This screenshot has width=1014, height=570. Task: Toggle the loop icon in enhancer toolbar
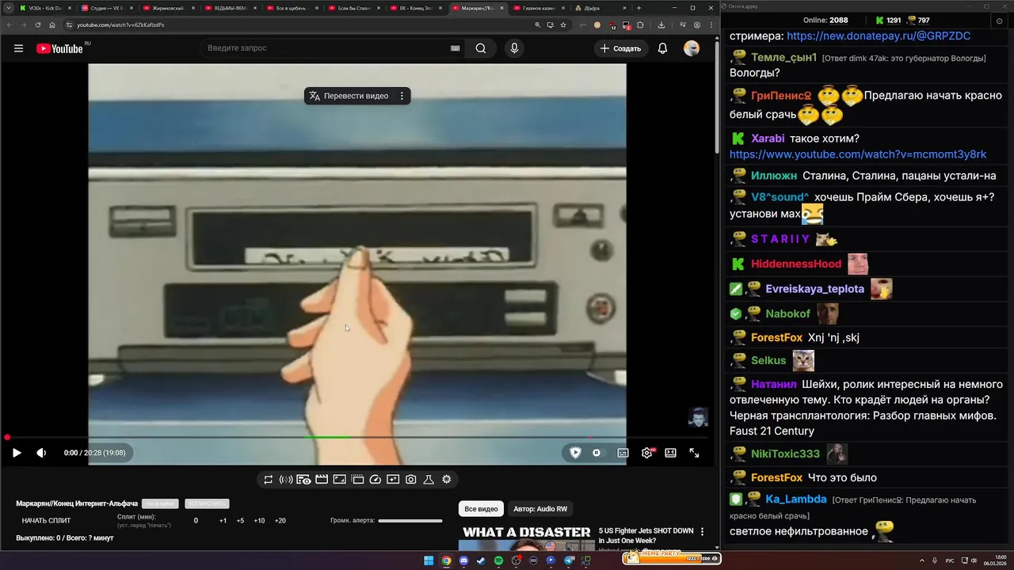tap(269, 480)
